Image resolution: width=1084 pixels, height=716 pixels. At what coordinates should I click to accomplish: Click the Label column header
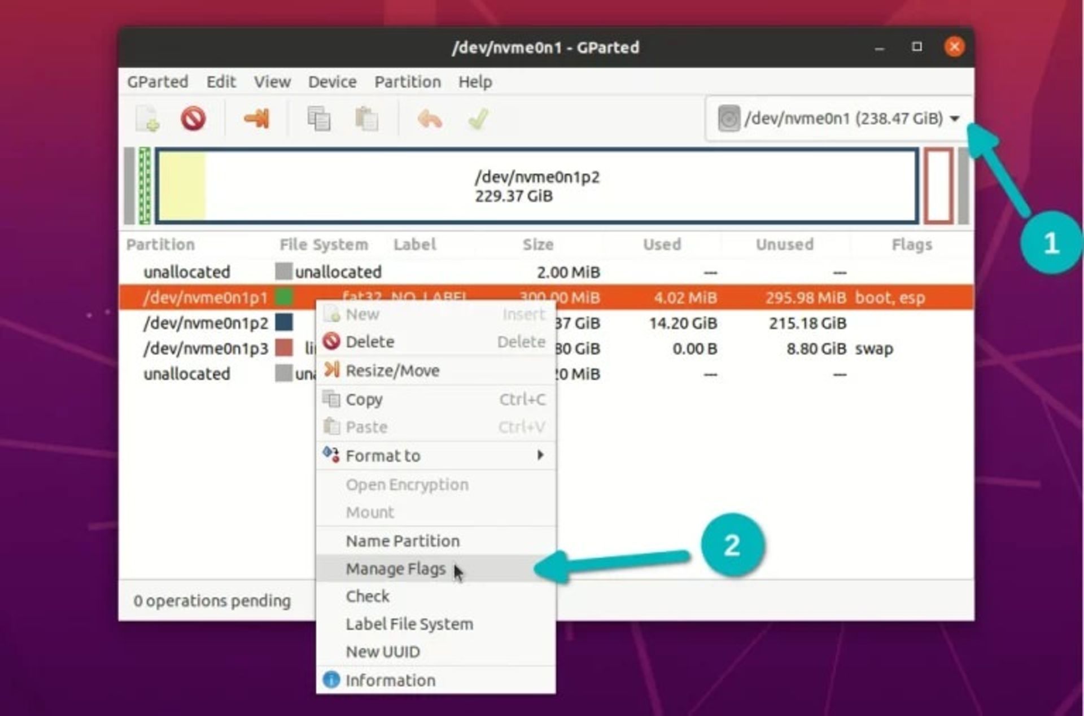click(x=414, y=245)
